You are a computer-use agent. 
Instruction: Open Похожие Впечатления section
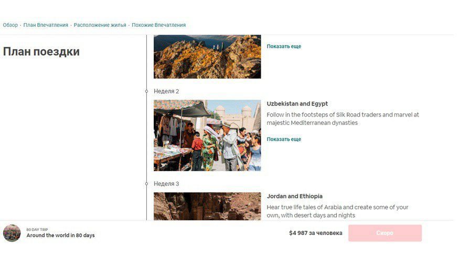pos(158,25)
